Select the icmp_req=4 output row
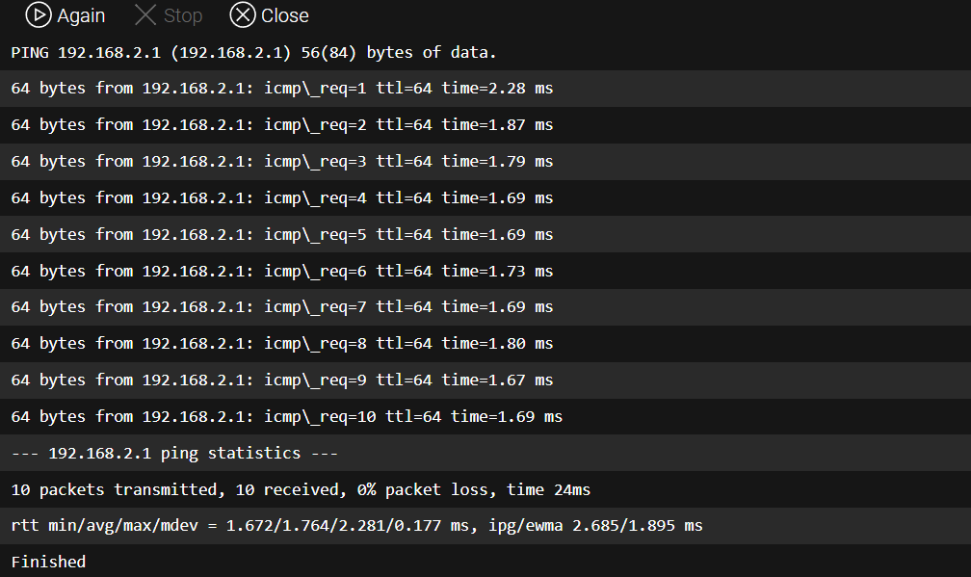The height and width of the screenshot is (577, 971). (485, 198)
